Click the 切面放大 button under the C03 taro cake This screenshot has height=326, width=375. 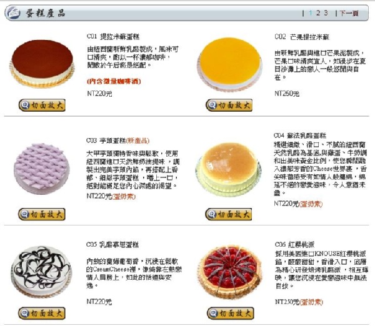pyautogui.click(x=42, y=214)
